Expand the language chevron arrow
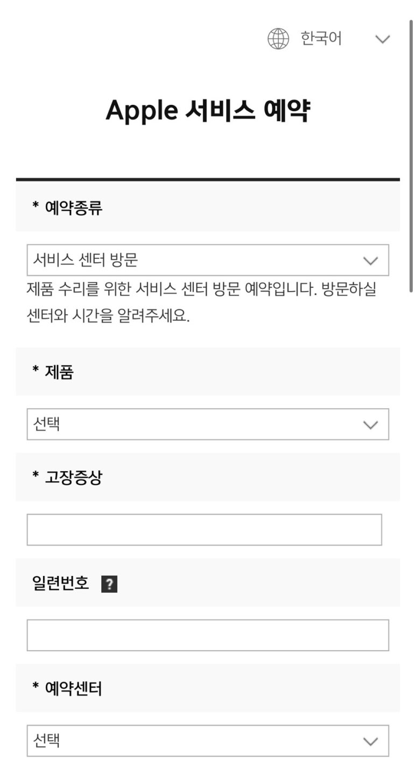The height and width of the screenshot is (769, 416). click(383, 39)
